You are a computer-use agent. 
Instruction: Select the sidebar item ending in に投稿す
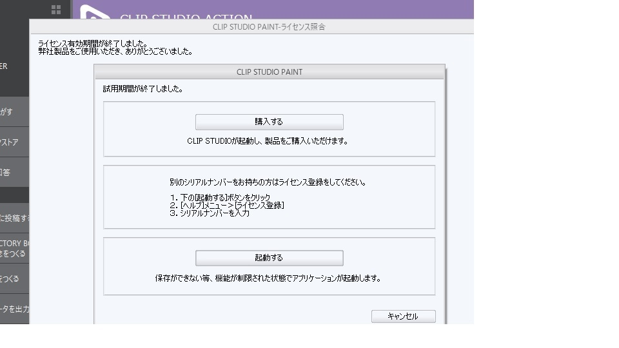(x=14, y=218)
